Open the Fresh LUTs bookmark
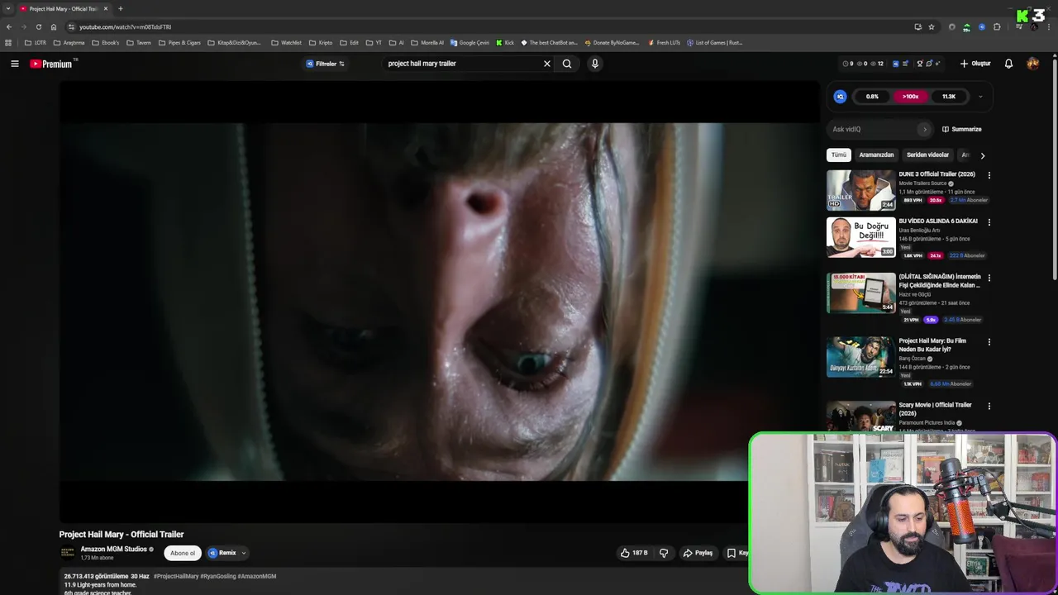This screenshot has height=595, width=1058. [x=664, y=42]
